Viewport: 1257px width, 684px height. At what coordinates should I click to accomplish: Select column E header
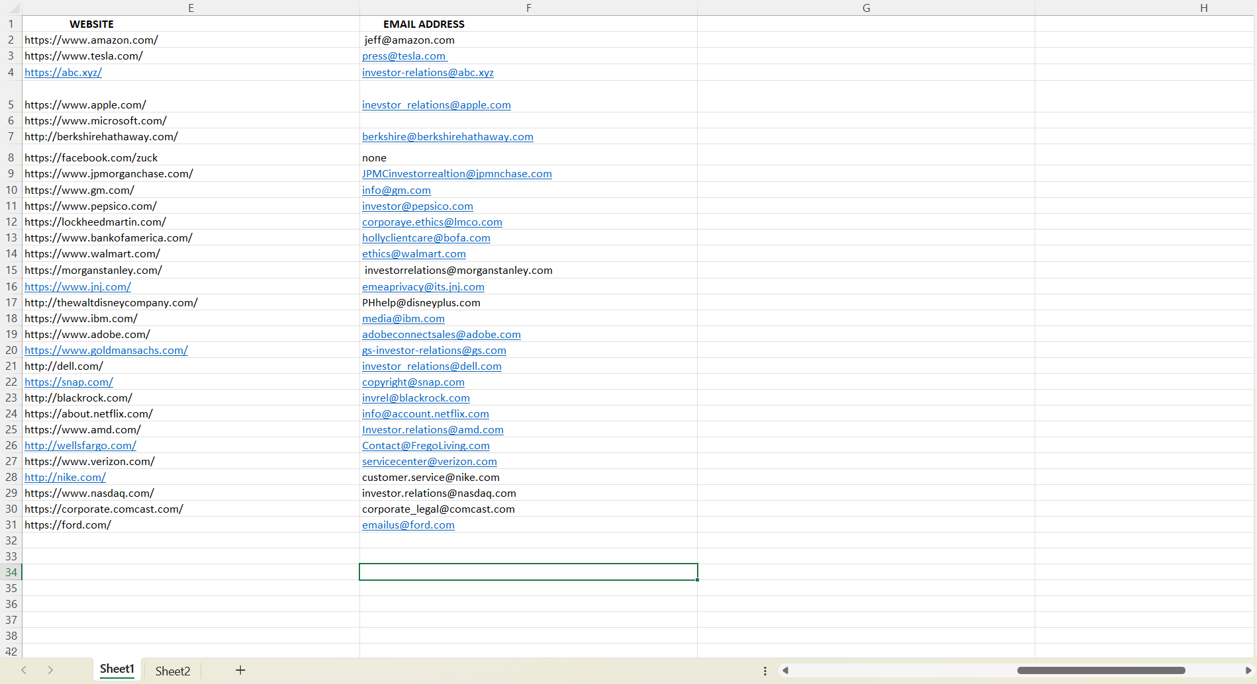coord(191,8)
